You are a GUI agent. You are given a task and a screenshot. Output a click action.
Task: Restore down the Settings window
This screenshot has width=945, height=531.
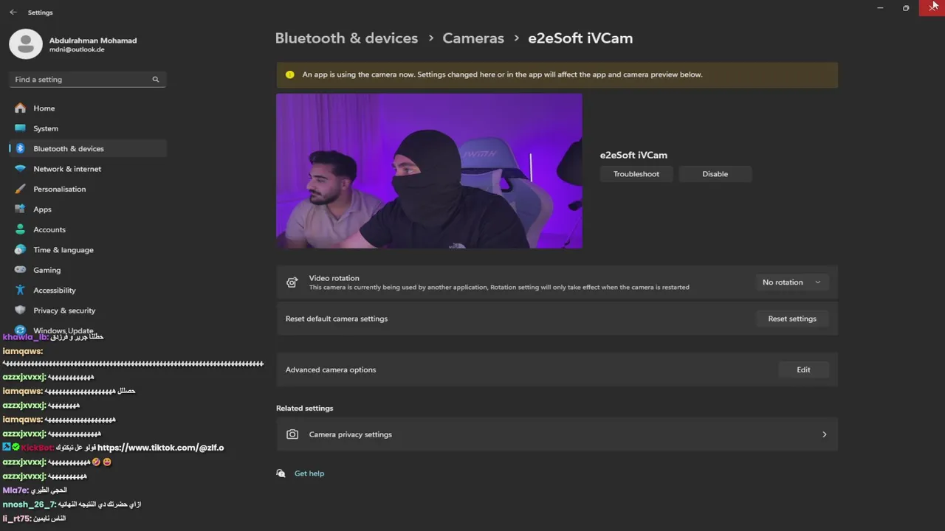click(x=906, y=8)
